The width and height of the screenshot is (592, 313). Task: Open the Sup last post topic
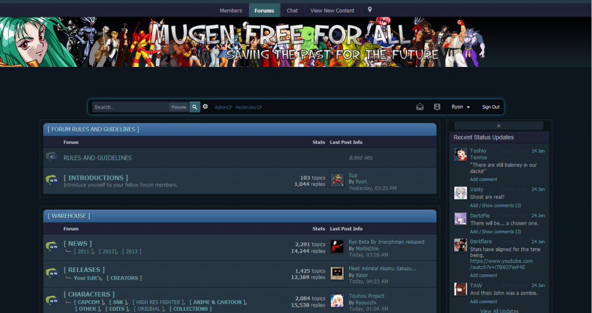coord(353,176)
